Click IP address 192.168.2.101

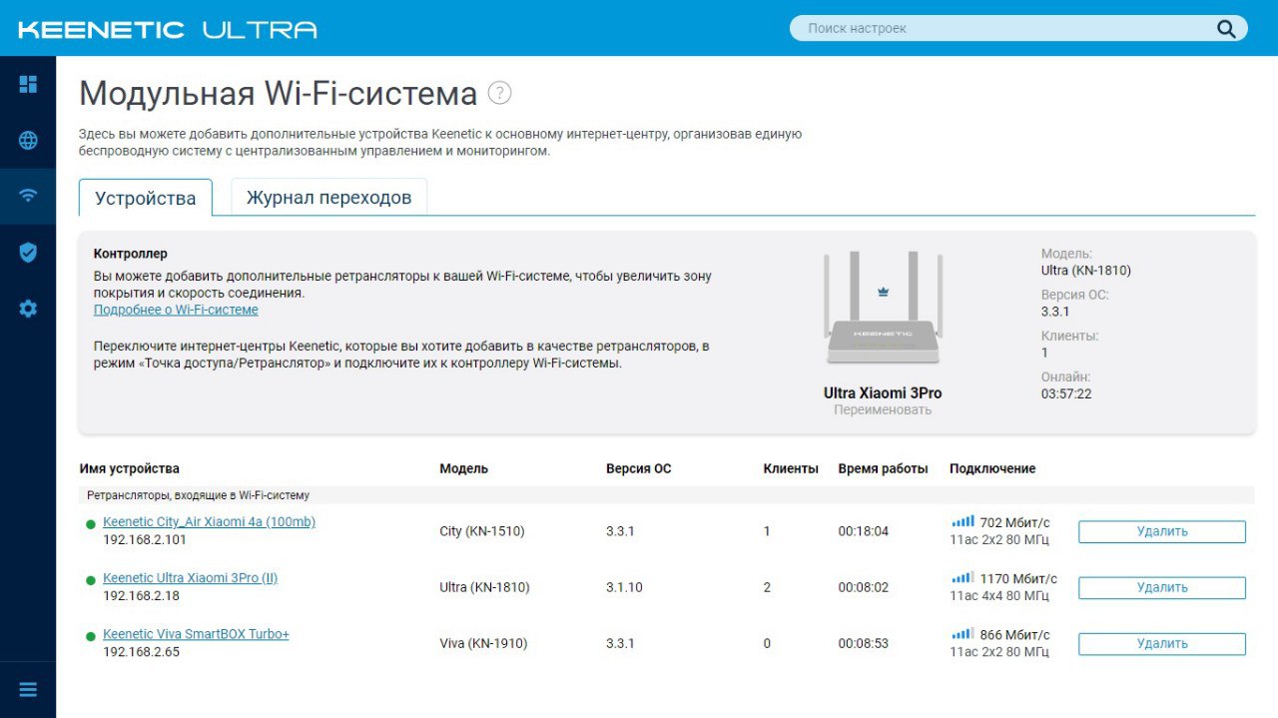click(145, 540)
